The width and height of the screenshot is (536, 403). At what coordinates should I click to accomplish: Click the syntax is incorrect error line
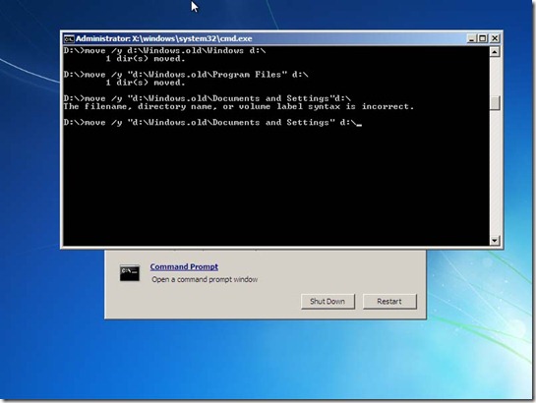tap(239, 106)
